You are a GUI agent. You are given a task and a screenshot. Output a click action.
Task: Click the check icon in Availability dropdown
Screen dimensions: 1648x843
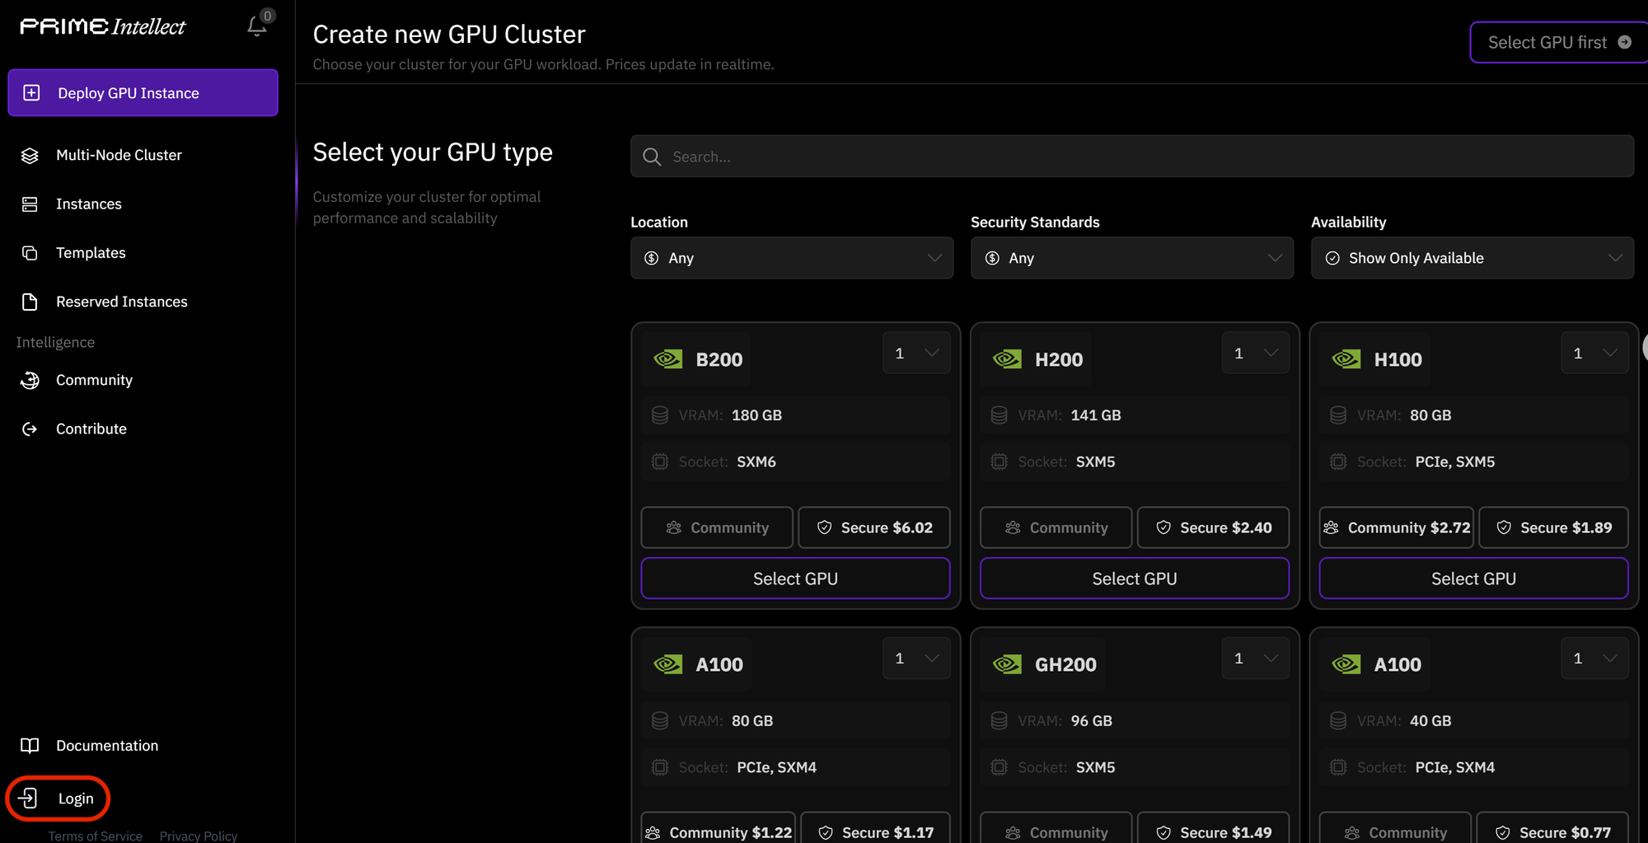(x=1332, y=258)
